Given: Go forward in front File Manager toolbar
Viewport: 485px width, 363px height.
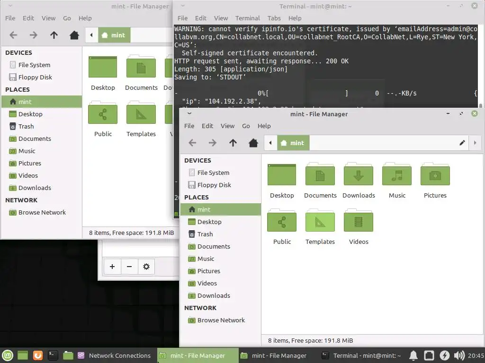Looking at the screenshot, I should 213,143.
